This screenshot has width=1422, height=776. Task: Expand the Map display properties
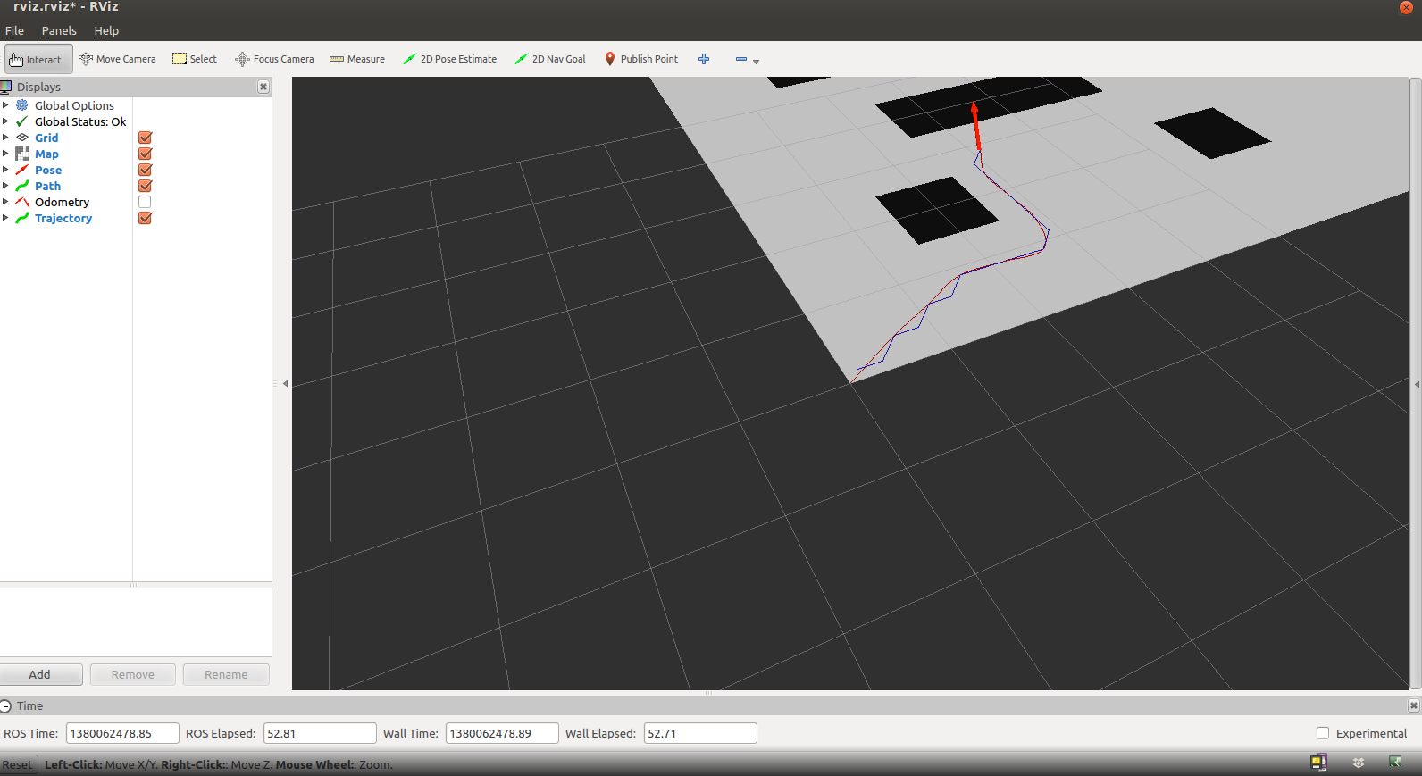tap(5, 154)
